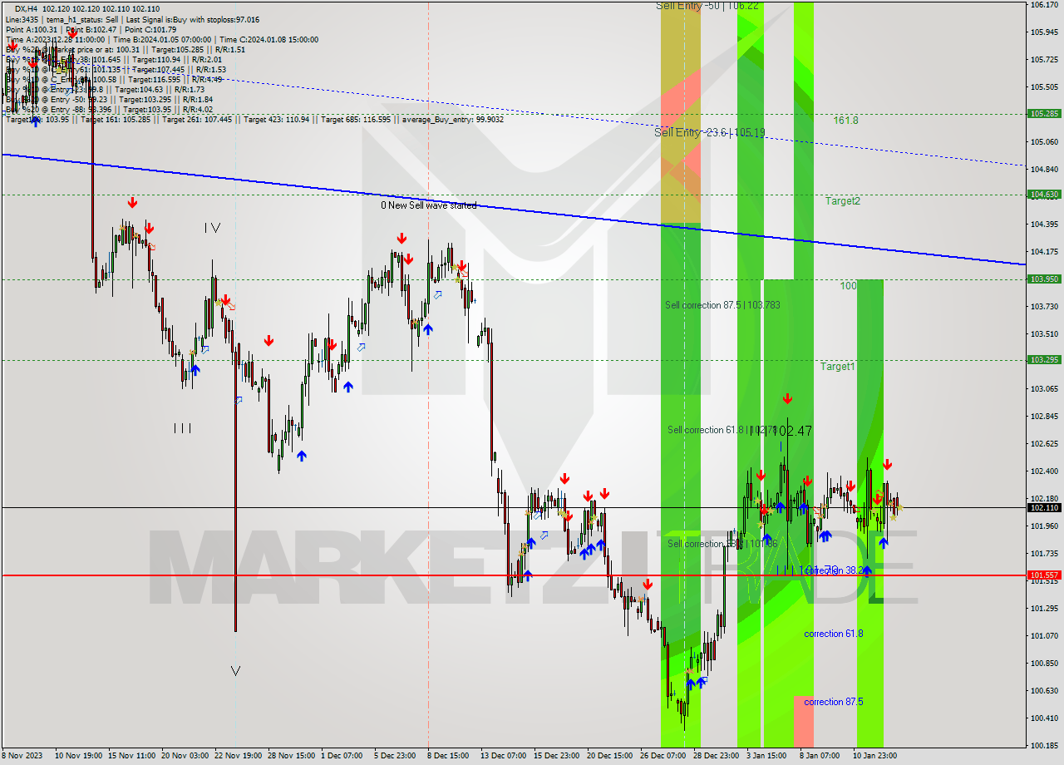Click the 'average_Buy_entry: 99.9032' text
The height and width of the screenshot is (765, 1064).
coord(452,120)
